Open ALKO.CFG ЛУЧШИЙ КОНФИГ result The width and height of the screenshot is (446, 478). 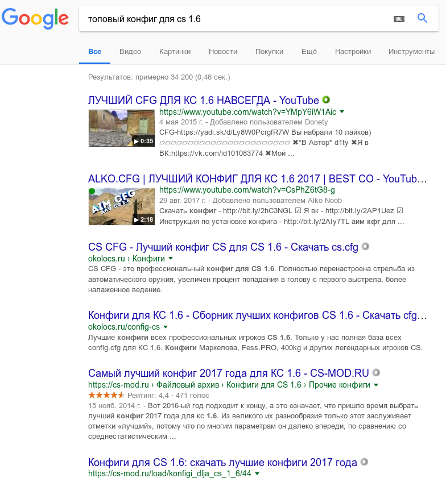tap(258, 178)
